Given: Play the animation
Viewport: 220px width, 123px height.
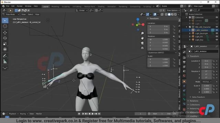Looking at the screenshot, I should [x=92, y=114].
